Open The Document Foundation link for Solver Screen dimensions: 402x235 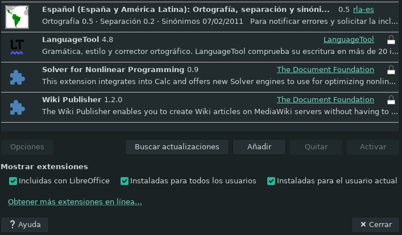325,70
